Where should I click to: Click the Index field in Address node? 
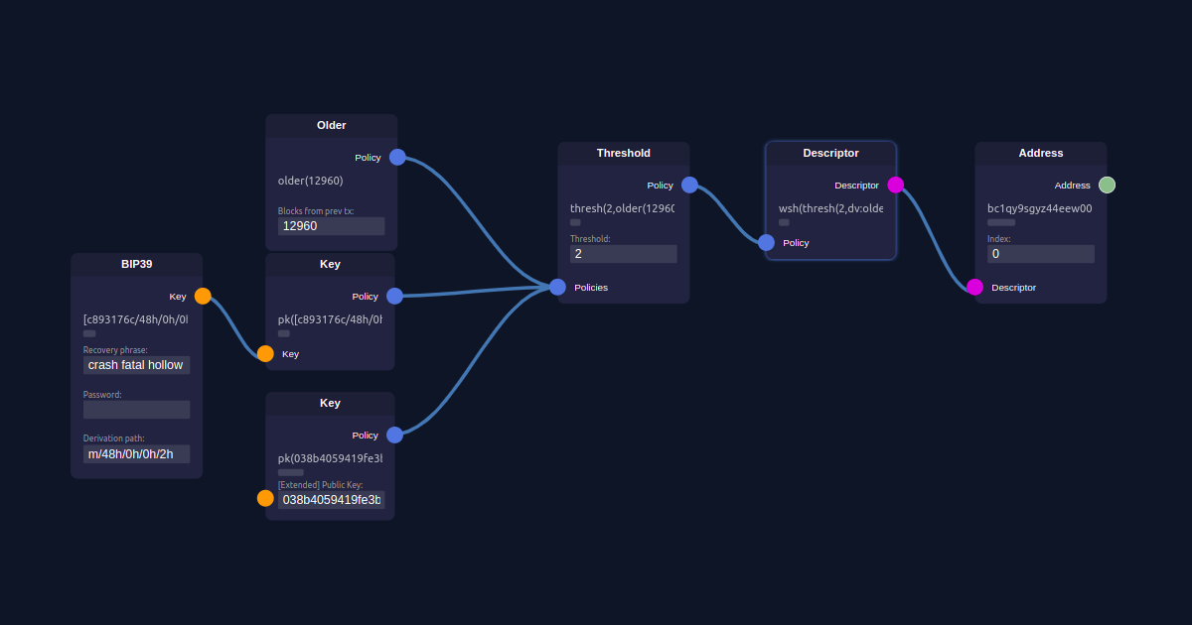tap(1040, 254)
